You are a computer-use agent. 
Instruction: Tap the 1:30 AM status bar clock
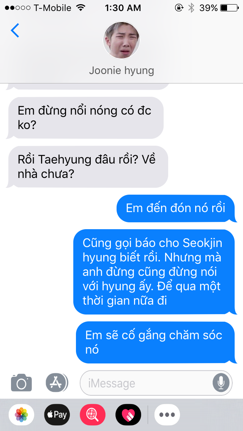click(123, 8)
